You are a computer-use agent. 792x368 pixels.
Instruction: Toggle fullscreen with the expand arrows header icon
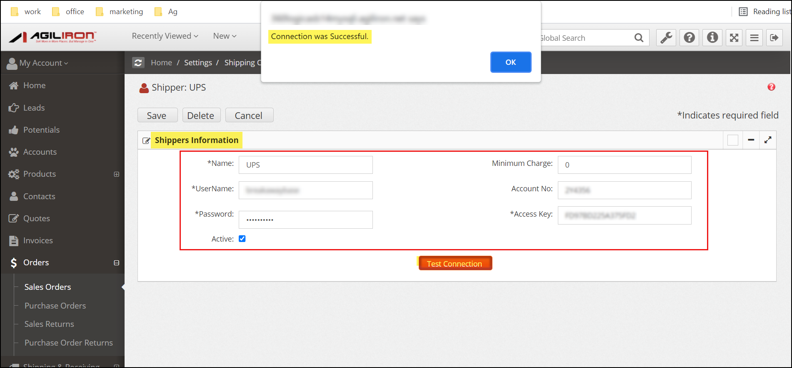pyautogui.click(x=734, y=38)
